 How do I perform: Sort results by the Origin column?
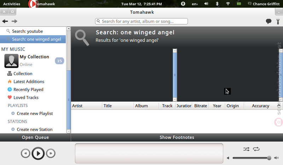[235, 106]
